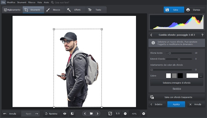The height and width of the screenshot is (118, 207).
Task: Click the Stampa print button
Action: (195, 10)
